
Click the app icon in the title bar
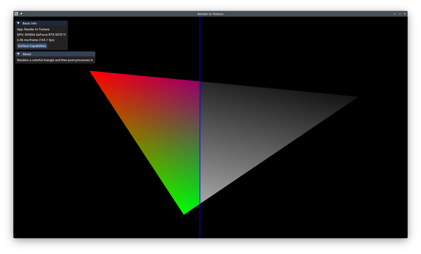tap(15, 14)
